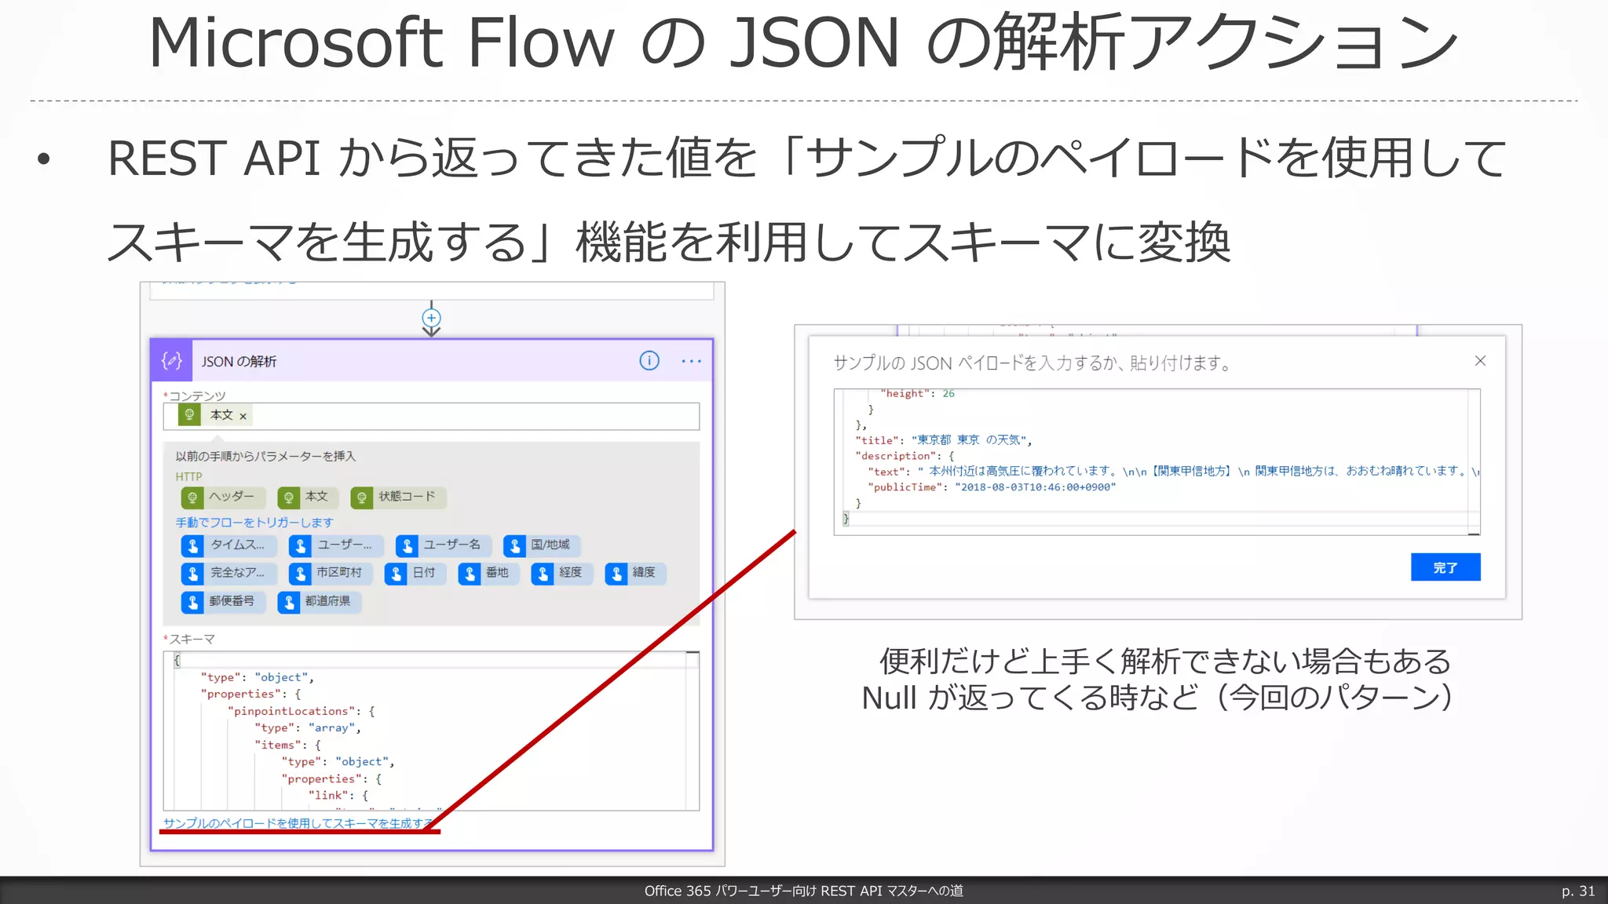
Task: Click the JSON の解析 action icon
Action: tap(172, 361)
